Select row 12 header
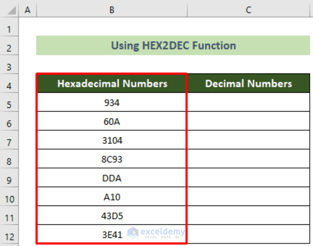 pyautogui.click(x=9, y=234)
